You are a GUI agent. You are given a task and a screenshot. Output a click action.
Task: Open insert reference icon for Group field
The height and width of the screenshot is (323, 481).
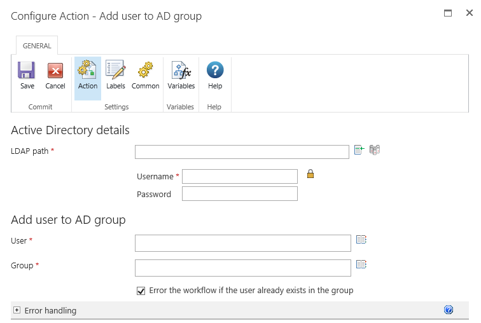[361, 265]
